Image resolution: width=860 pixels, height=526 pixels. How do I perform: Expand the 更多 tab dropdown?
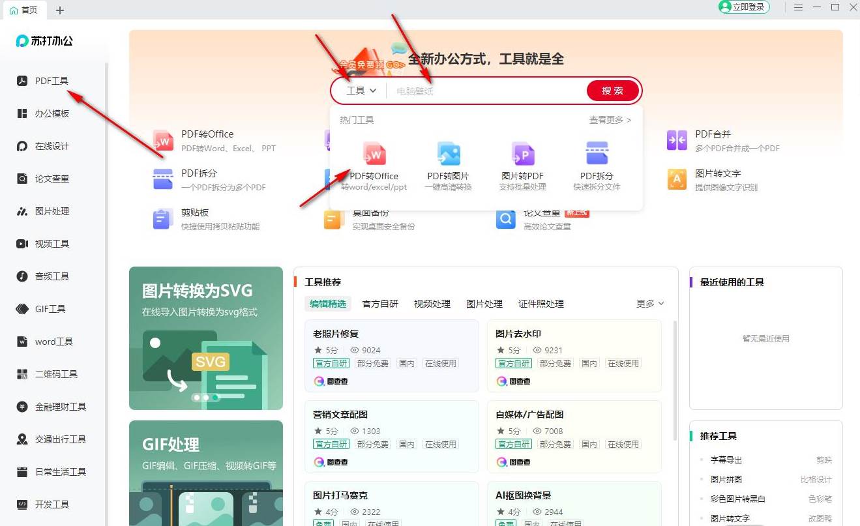point(650,304)
